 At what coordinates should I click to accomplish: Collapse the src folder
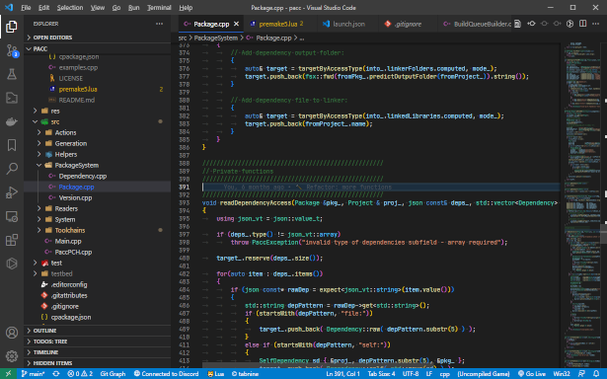click(x=36, y=121)
